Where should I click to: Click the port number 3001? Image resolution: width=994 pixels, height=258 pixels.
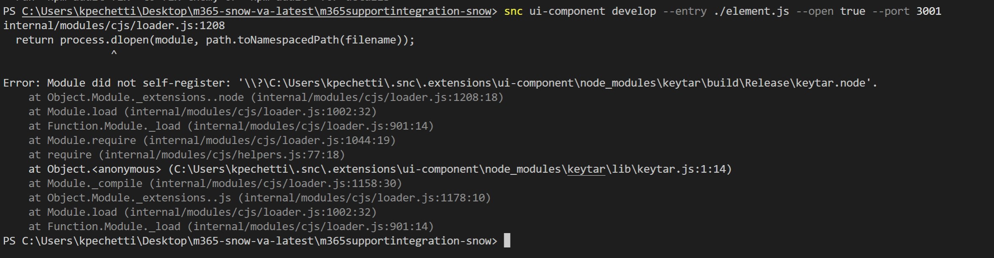928,11
